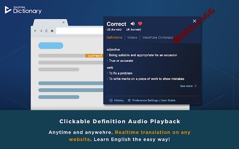Image resolution: width=239 pixels, height=149 pixels.
Task: Play definition "True or accurate"
Action: (121, 61)
